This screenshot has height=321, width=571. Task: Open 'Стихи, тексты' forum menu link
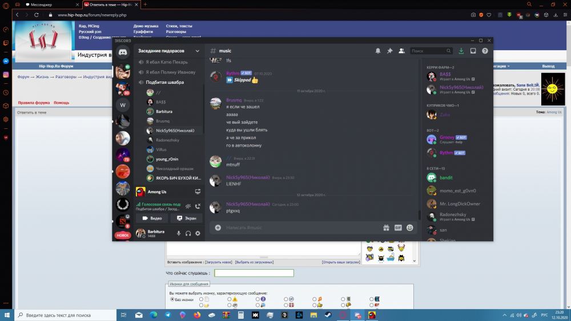179,26
